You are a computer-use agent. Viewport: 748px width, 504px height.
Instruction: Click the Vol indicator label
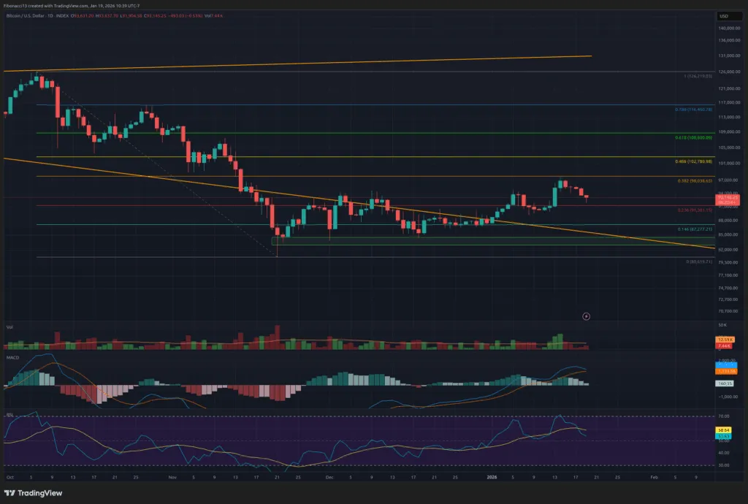coord(9,327)
